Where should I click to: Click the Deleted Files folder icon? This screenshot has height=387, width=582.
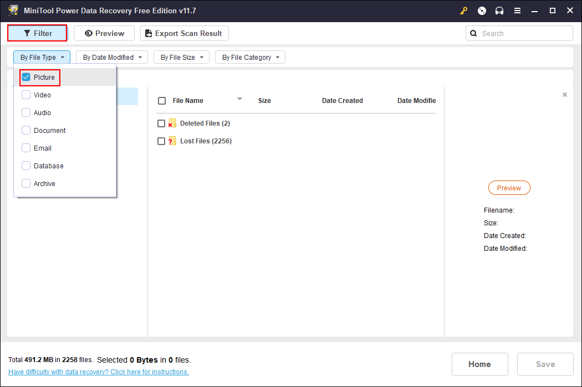pos(172,123)
